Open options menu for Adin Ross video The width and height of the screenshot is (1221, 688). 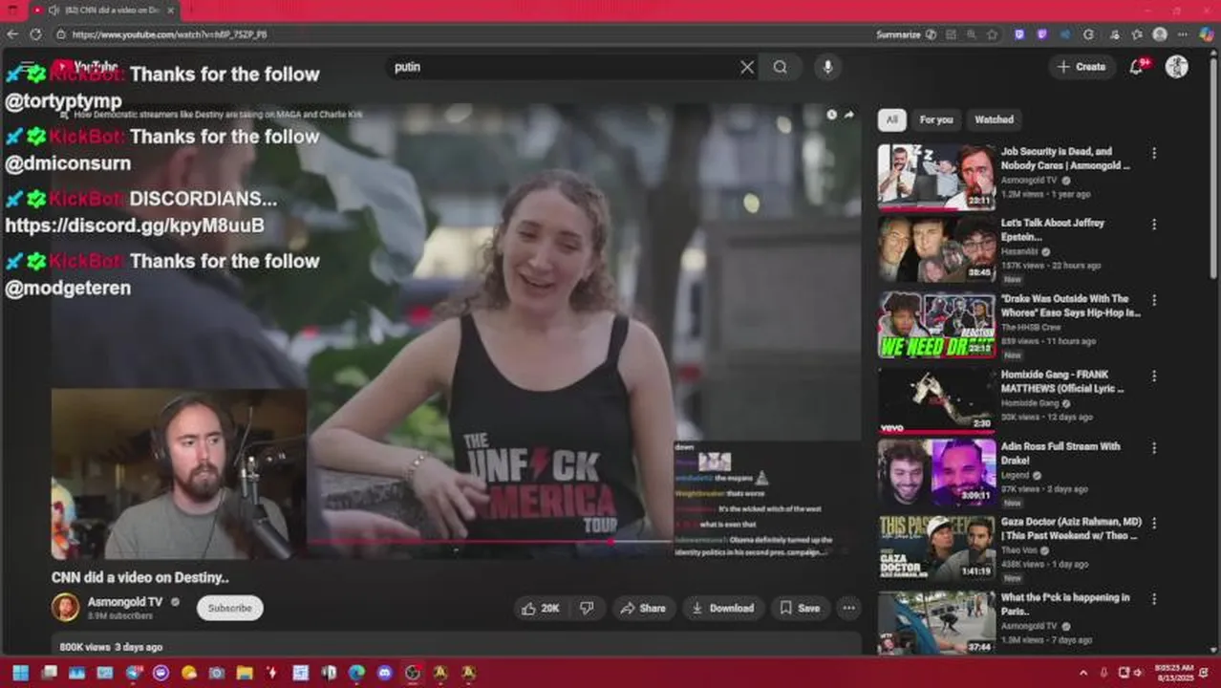pos(1154,448)
